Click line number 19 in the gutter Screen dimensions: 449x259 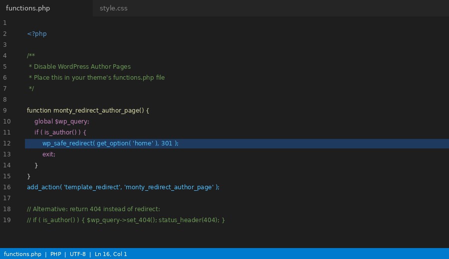6,220
